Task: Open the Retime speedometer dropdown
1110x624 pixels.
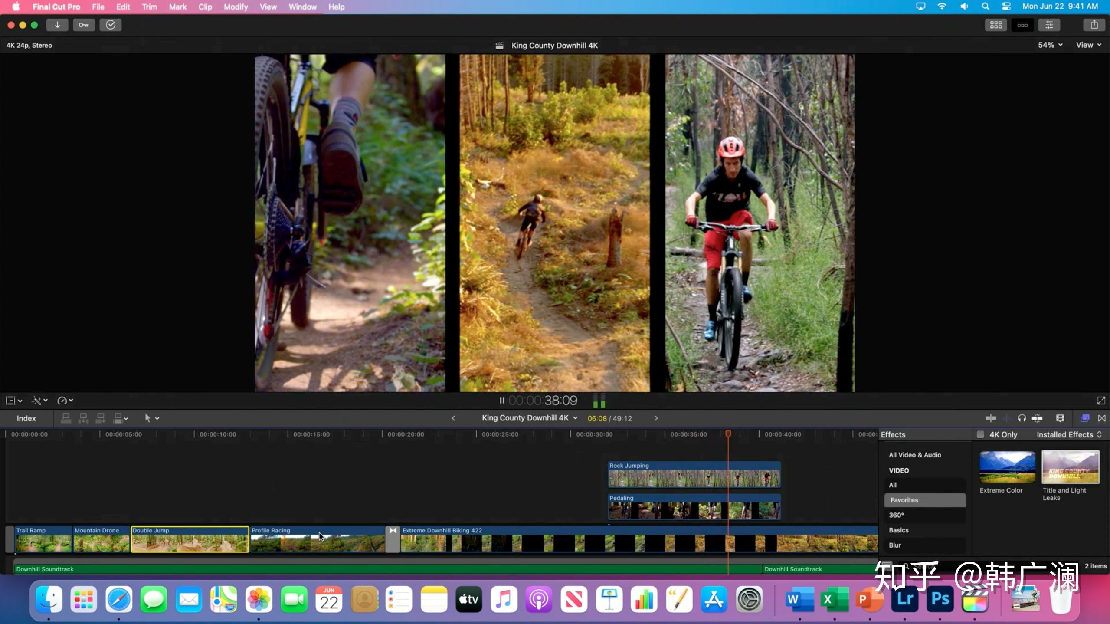Action: click(x=65, y=400)
